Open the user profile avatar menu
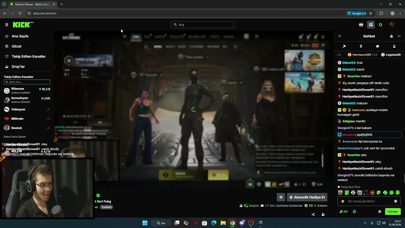 point(392,25)
